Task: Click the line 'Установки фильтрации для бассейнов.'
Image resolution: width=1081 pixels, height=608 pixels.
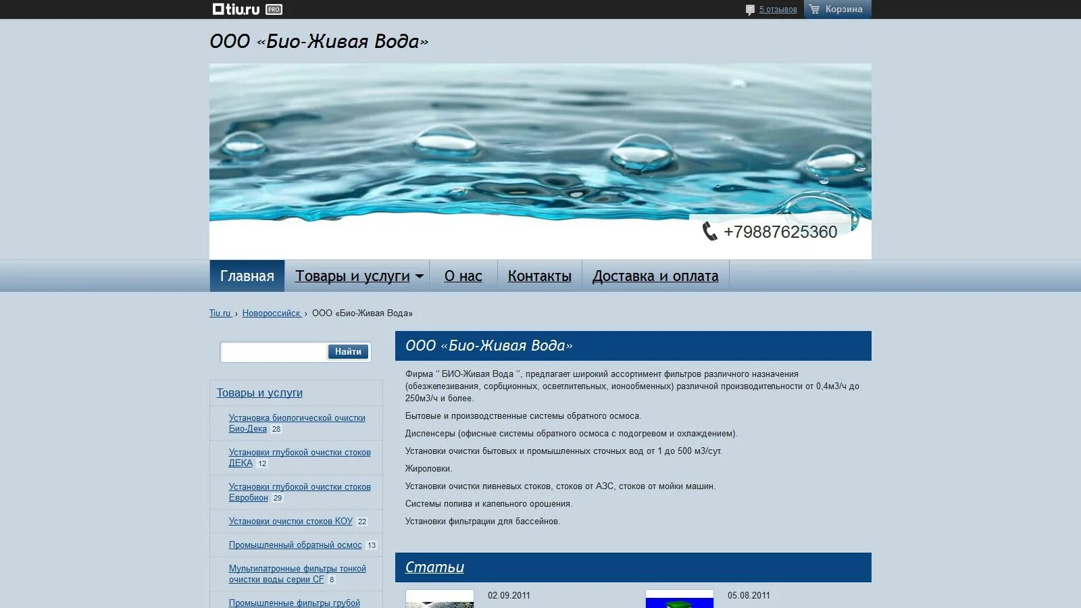Action: pyautogui.click(x=483, y=522)
